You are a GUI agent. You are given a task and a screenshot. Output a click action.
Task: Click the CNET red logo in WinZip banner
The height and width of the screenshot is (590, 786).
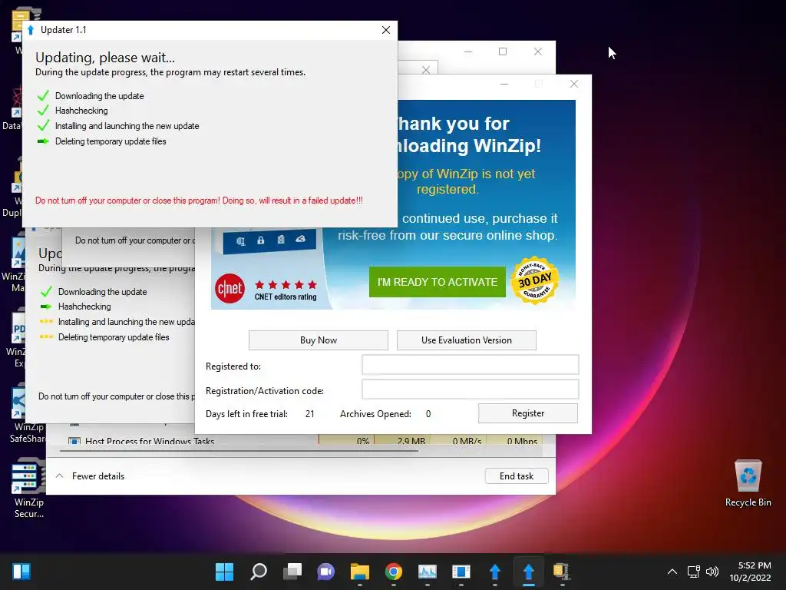[x=230, y=289]
